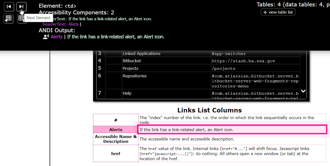Viewport: 330px width, 166px height.
Task: Click the Alerts row header cell
Action: 116,130
